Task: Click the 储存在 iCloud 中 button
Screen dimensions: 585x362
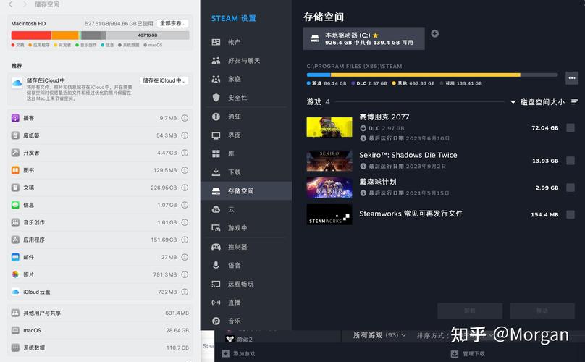Action: 164,80
